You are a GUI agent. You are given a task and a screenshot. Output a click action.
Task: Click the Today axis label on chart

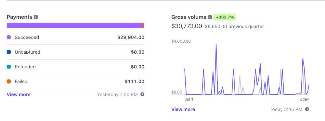coord(304,99)
